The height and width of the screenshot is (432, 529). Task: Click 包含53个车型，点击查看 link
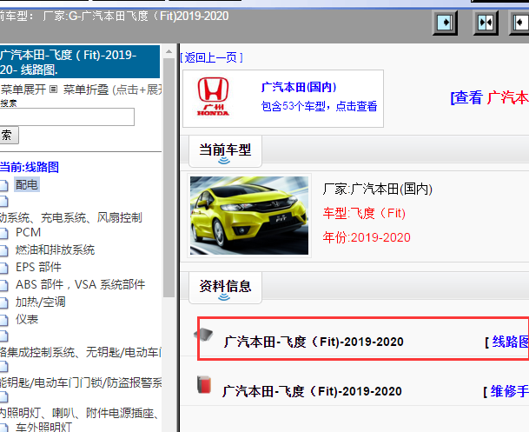[x=319, y=106]
